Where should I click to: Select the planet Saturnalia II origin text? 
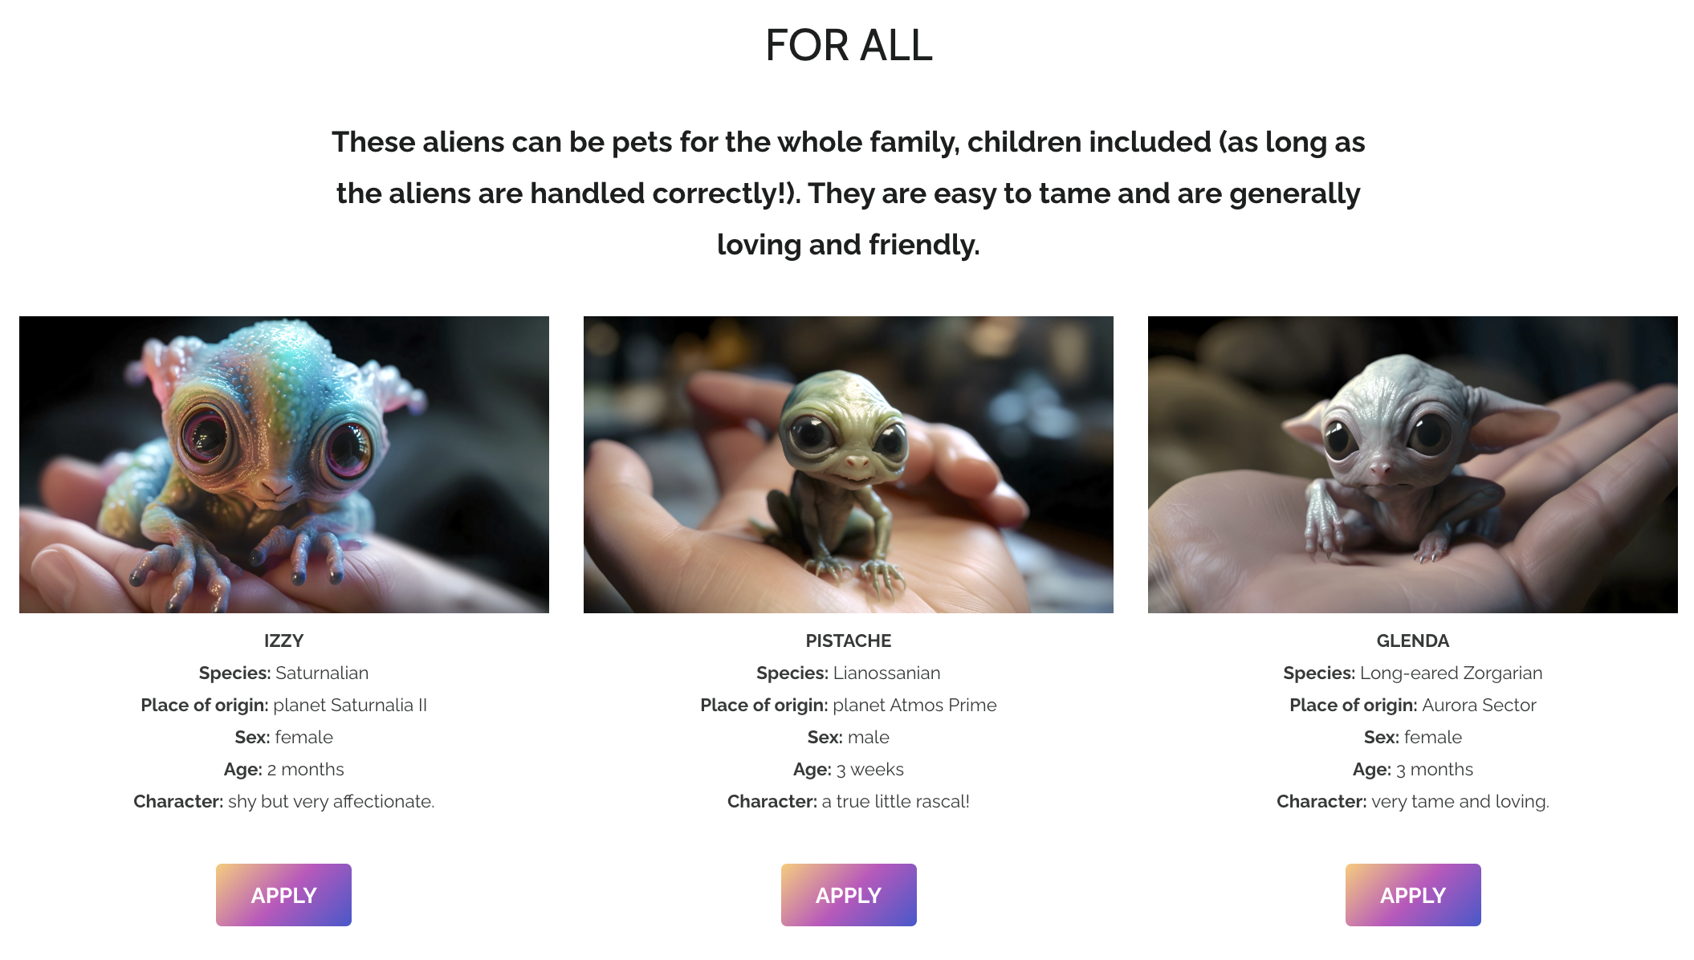283,705
